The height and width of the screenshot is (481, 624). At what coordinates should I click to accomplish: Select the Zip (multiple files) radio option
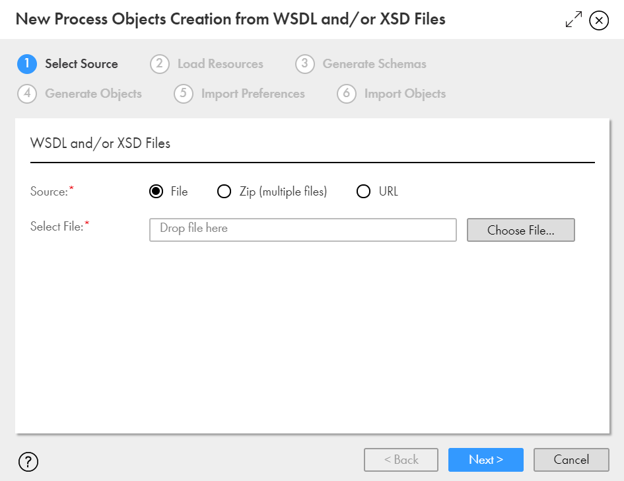point(224,192)
